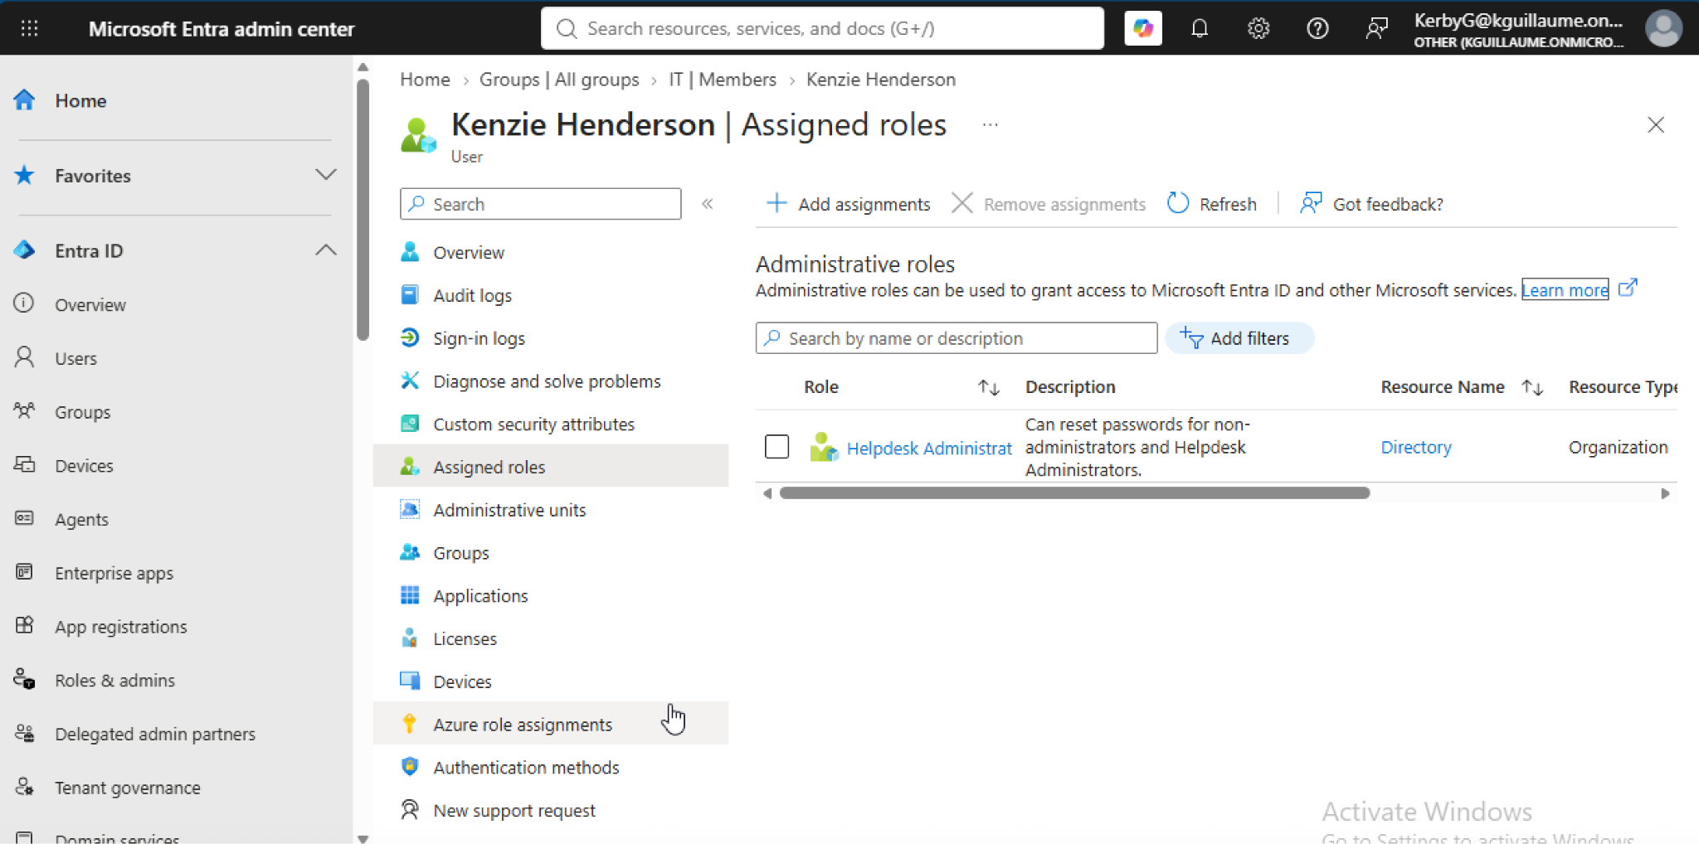Viewport: 1699px width, 844px height.
Task: Check the Helpdesk Administrator row checkbox
Action: point(776,447)
